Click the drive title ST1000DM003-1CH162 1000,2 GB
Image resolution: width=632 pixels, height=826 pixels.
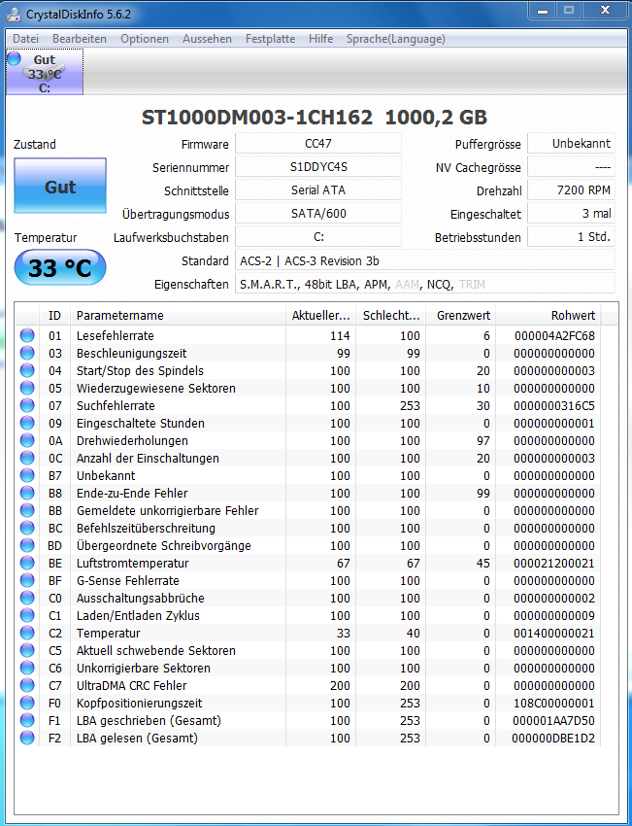[315, 117]
